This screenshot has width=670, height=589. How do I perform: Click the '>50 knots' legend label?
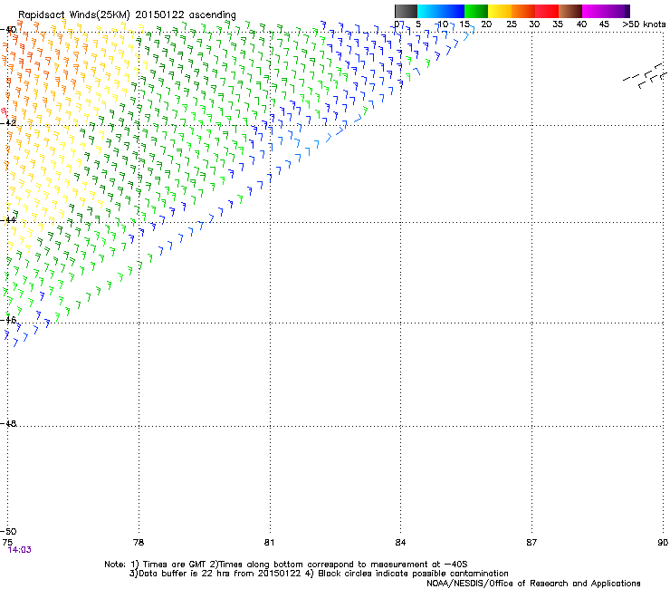pyautogui.click(x=644, y=24)
